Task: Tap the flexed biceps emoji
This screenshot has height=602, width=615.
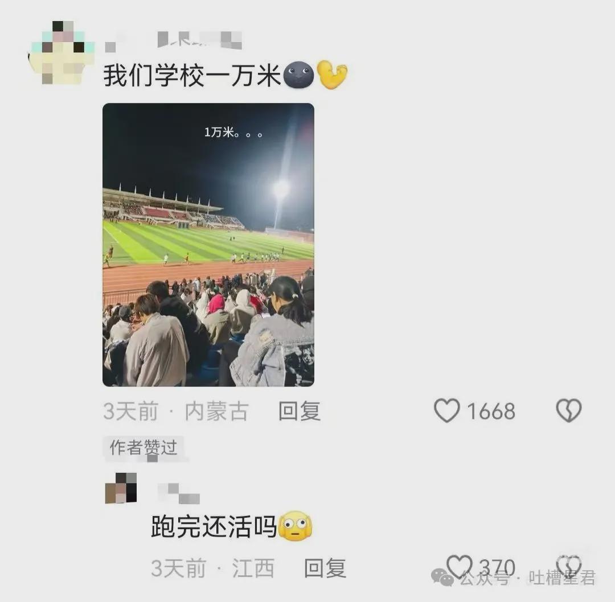Action: coord(332,75)
